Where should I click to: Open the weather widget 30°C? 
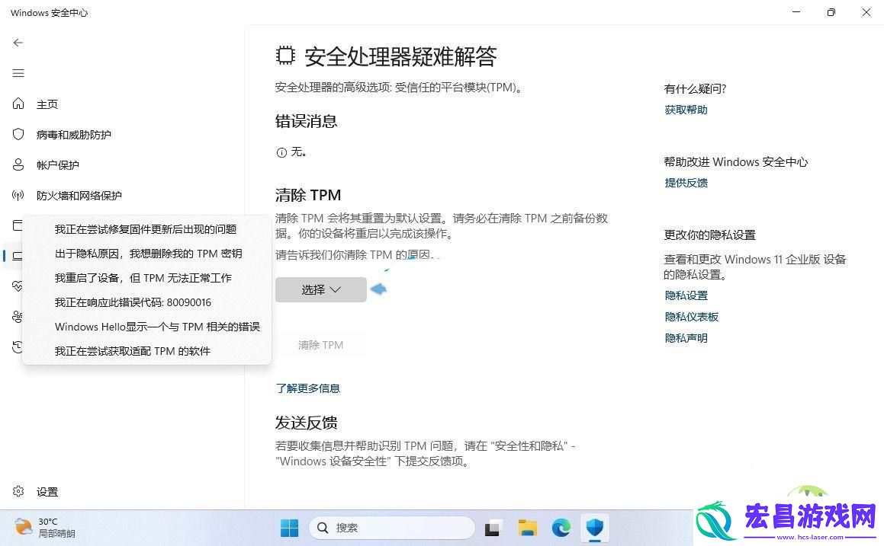(44, 528)
